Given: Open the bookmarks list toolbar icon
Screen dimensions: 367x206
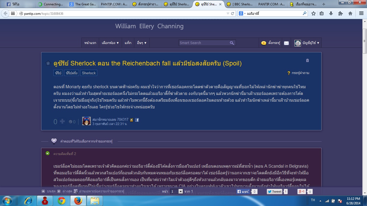Looking at the screenshot, I should 322,13.
